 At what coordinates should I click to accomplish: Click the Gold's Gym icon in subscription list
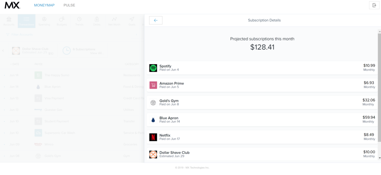153,103
